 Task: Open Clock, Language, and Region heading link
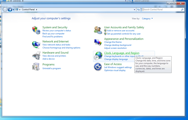122,53
